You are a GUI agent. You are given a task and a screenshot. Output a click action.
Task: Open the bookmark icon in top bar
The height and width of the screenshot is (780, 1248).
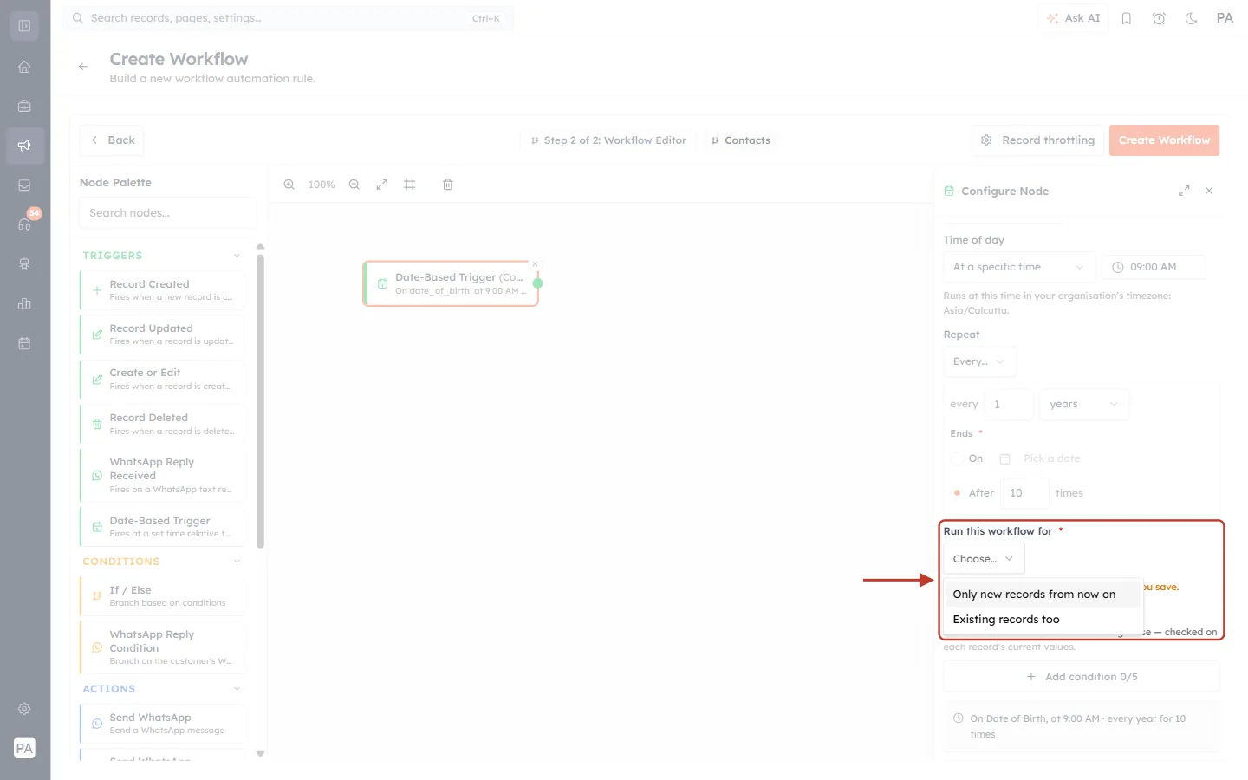(1127, 18)
